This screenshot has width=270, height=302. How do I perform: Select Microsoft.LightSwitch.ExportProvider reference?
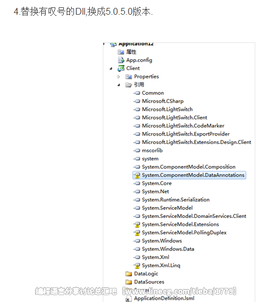pyautogui.click(x=186, y=134)
